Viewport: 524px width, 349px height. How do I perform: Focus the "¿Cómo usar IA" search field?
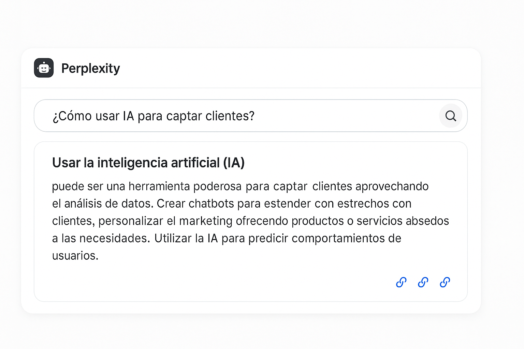[x=239, y=116]
